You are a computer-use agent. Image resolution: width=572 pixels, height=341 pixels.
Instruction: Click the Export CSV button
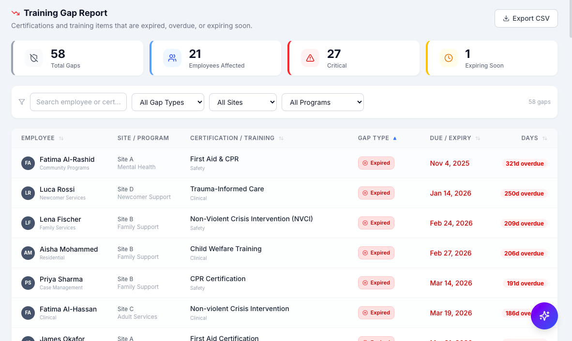(x=526, y=18)
